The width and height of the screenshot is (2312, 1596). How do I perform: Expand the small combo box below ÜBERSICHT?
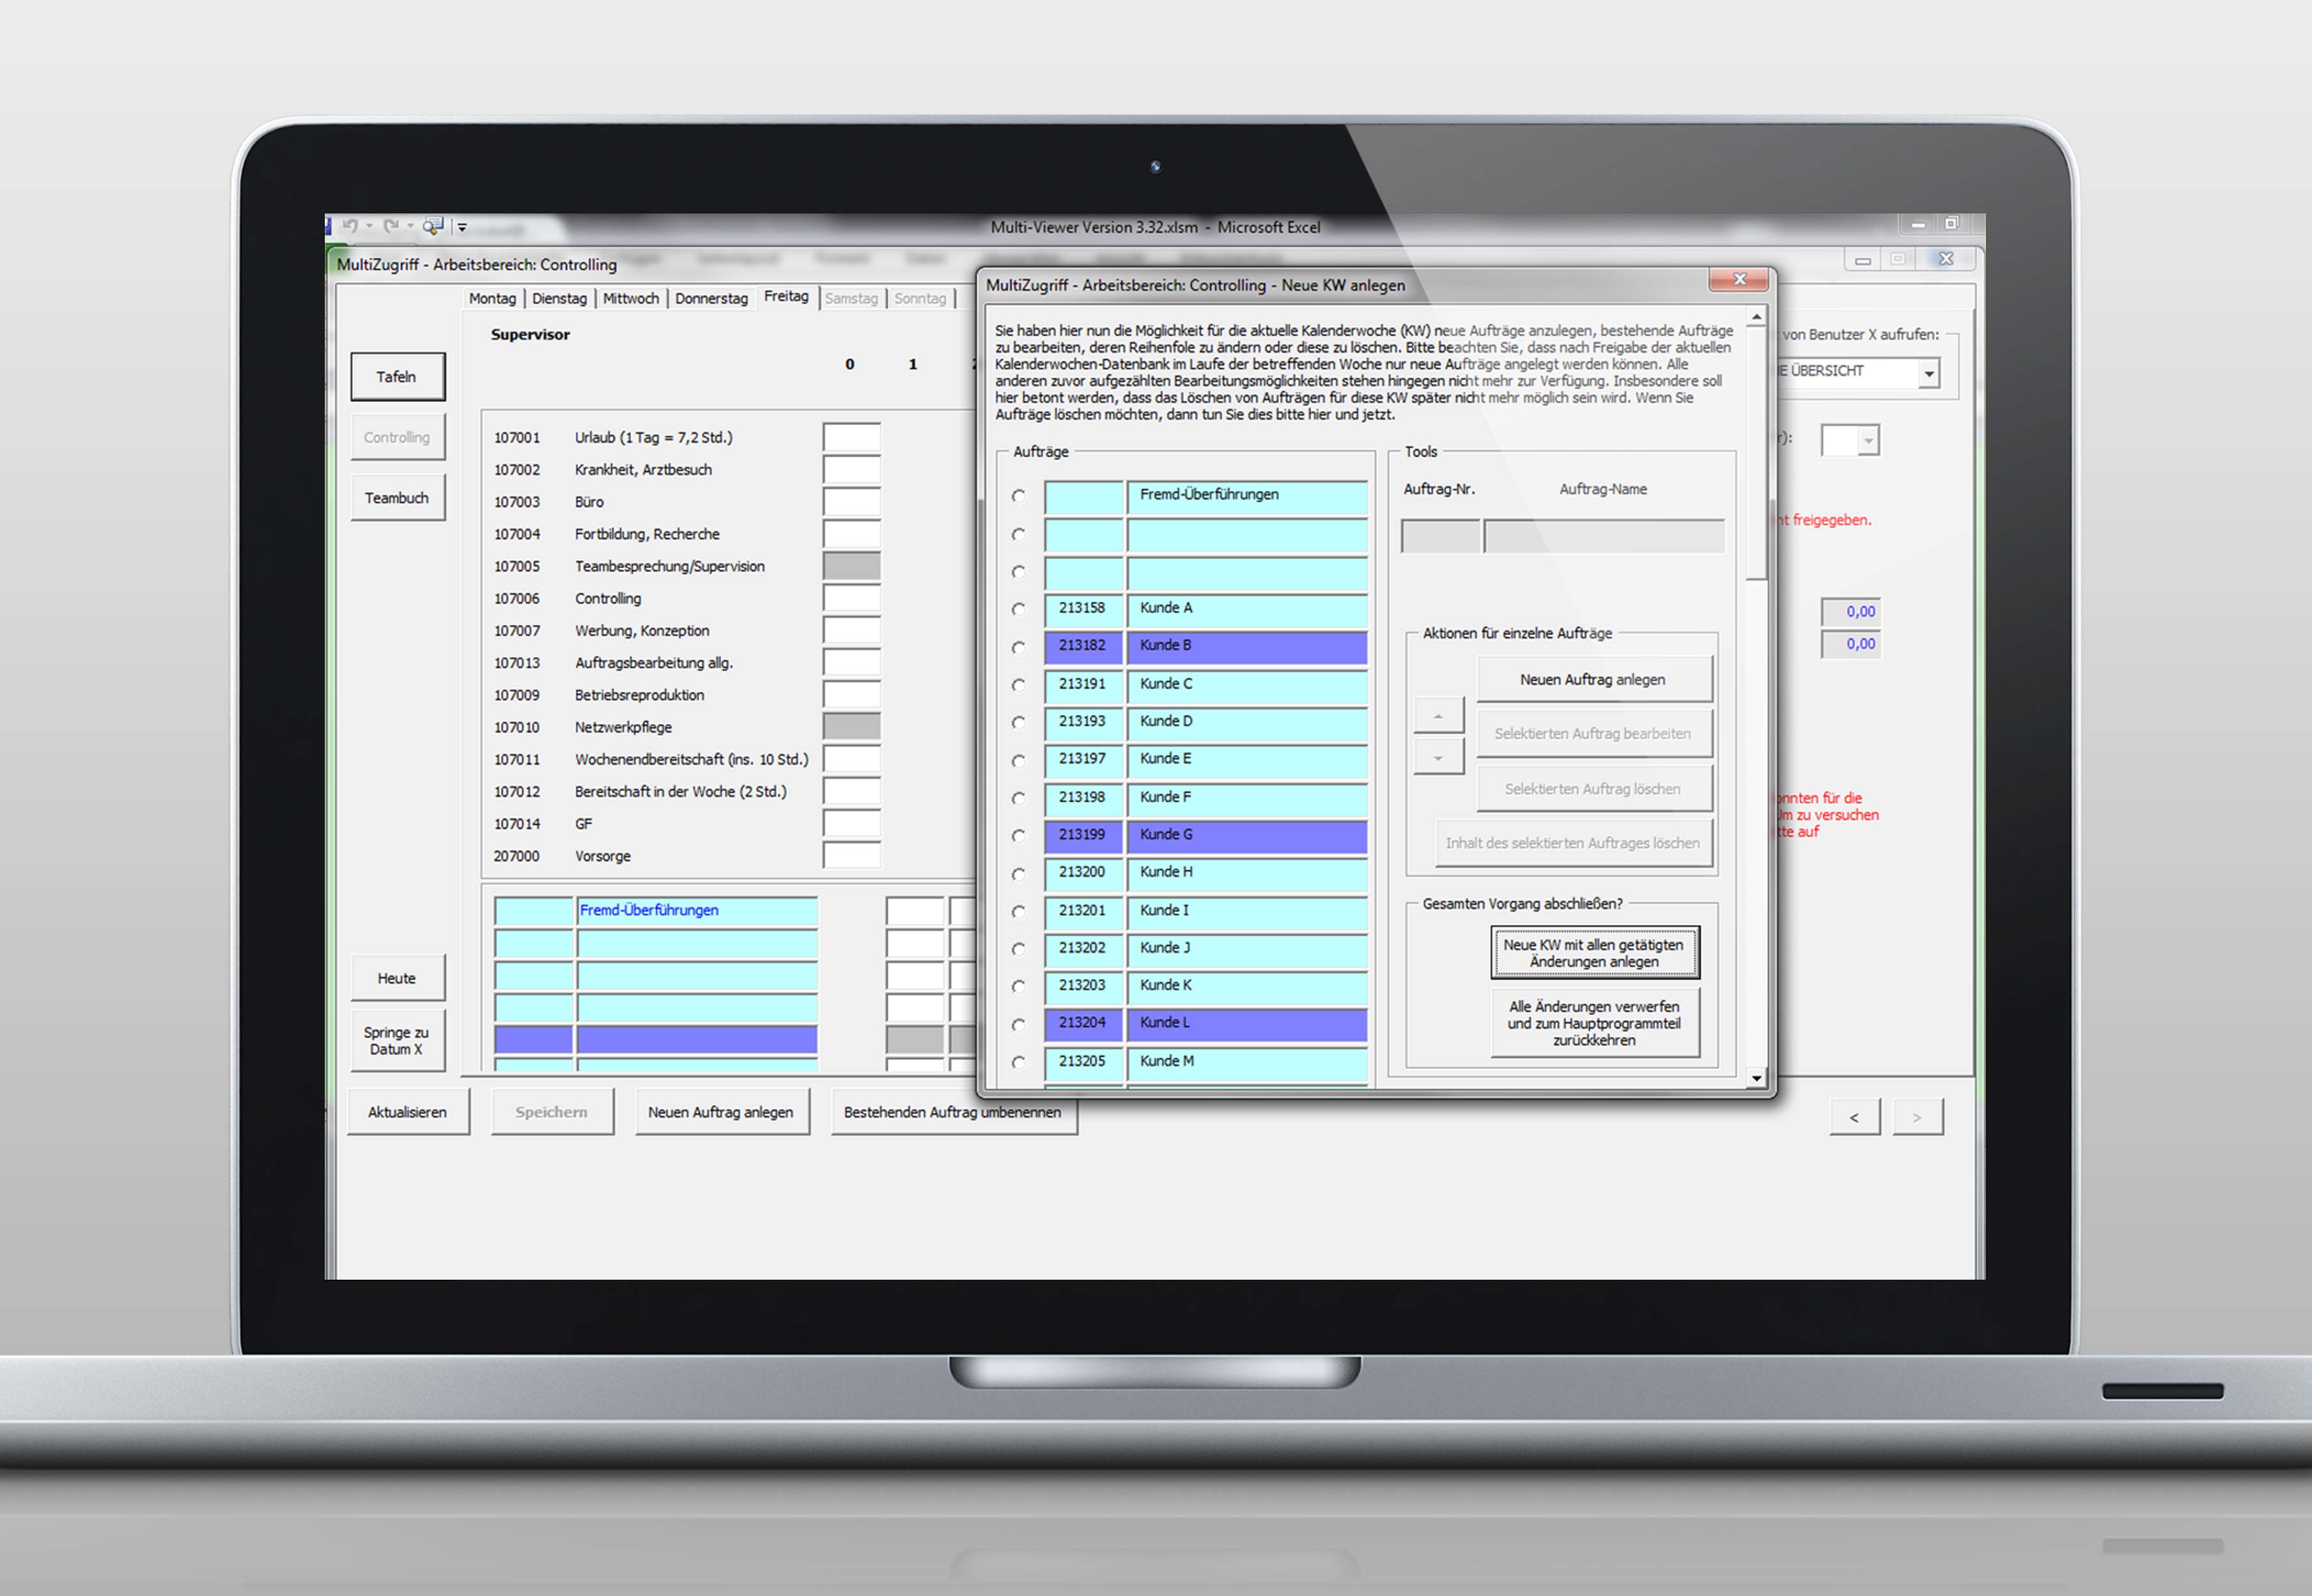click(x=1868, y=440)
